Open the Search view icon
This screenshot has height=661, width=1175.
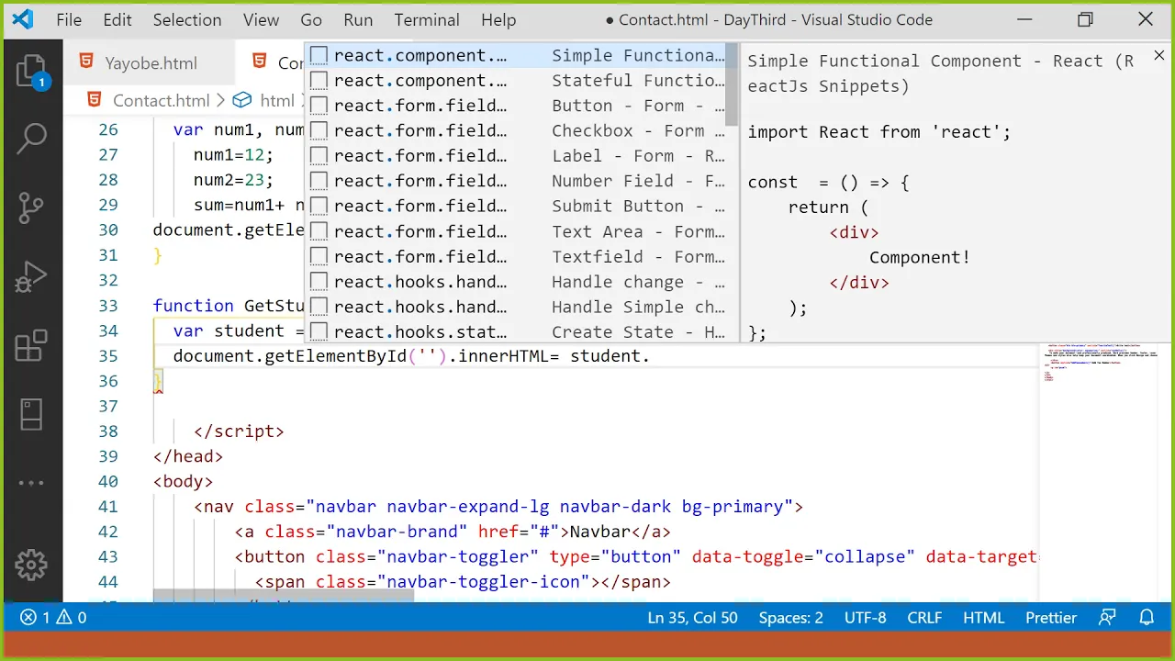(31, 140)
